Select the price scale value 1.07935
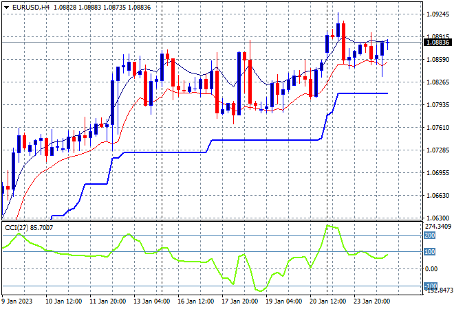454x309 pixels. click(438, 104)
